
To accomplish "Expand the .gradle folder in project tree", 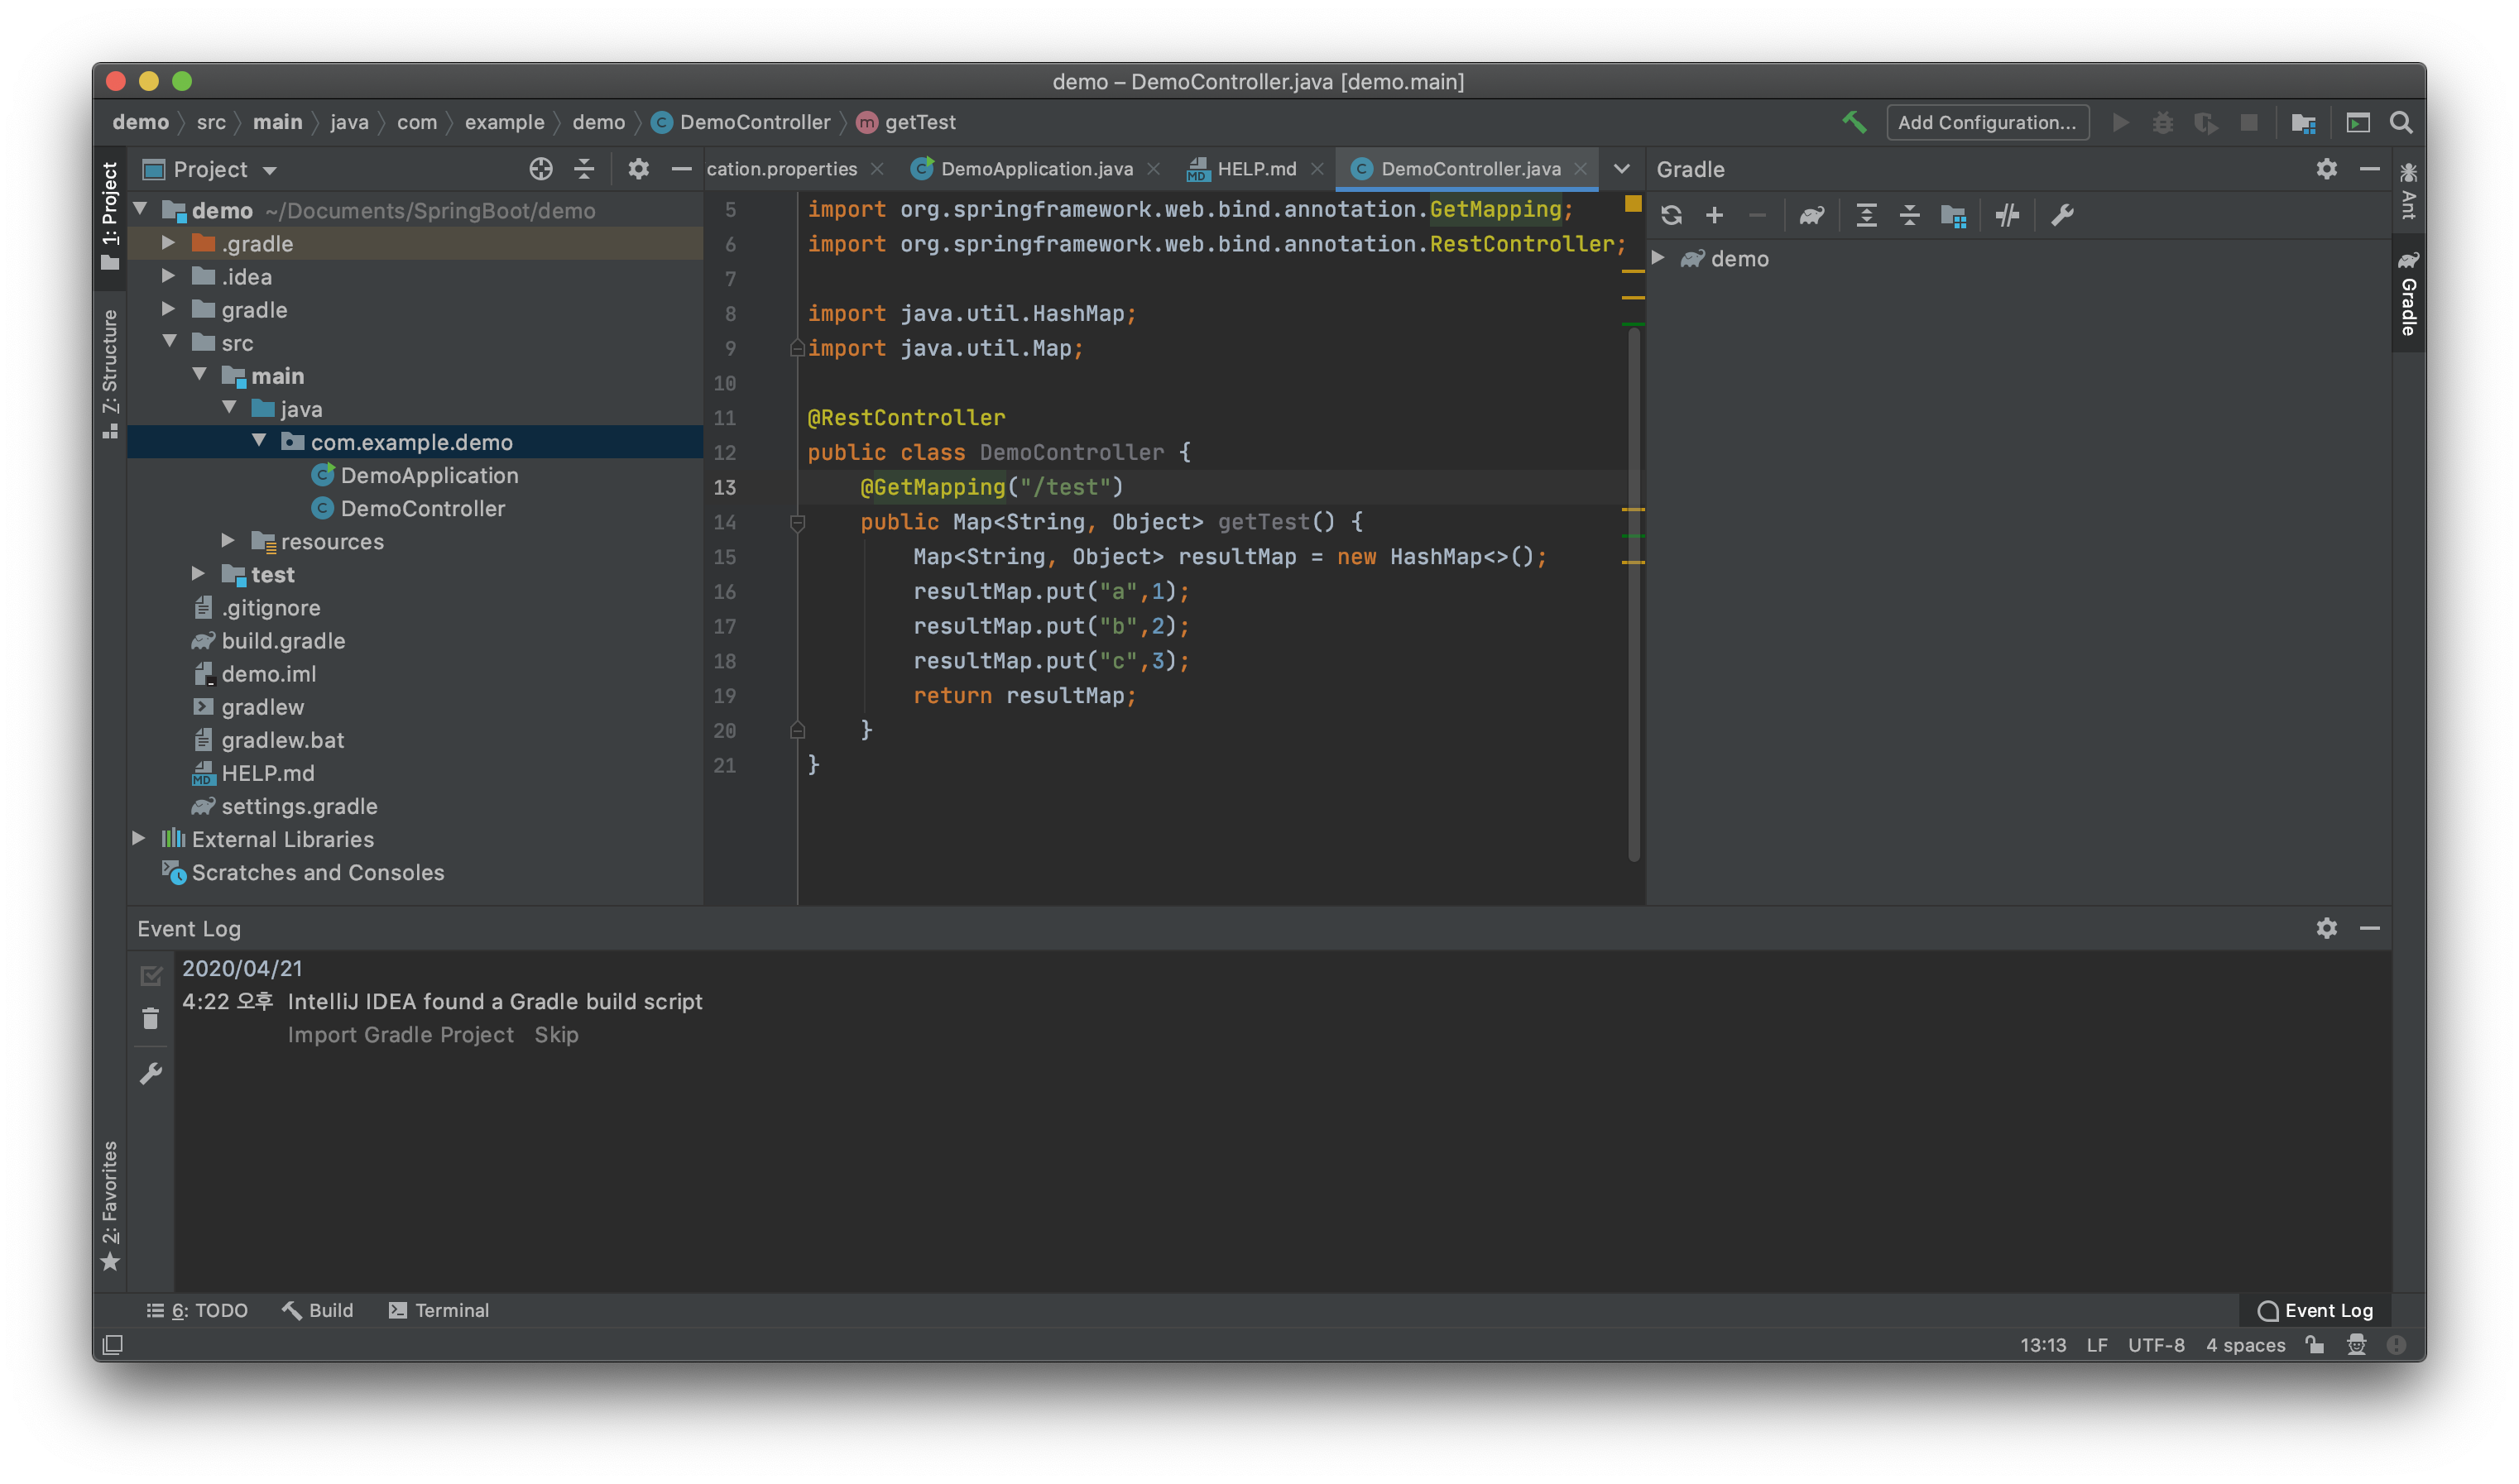I will [168, 243].
